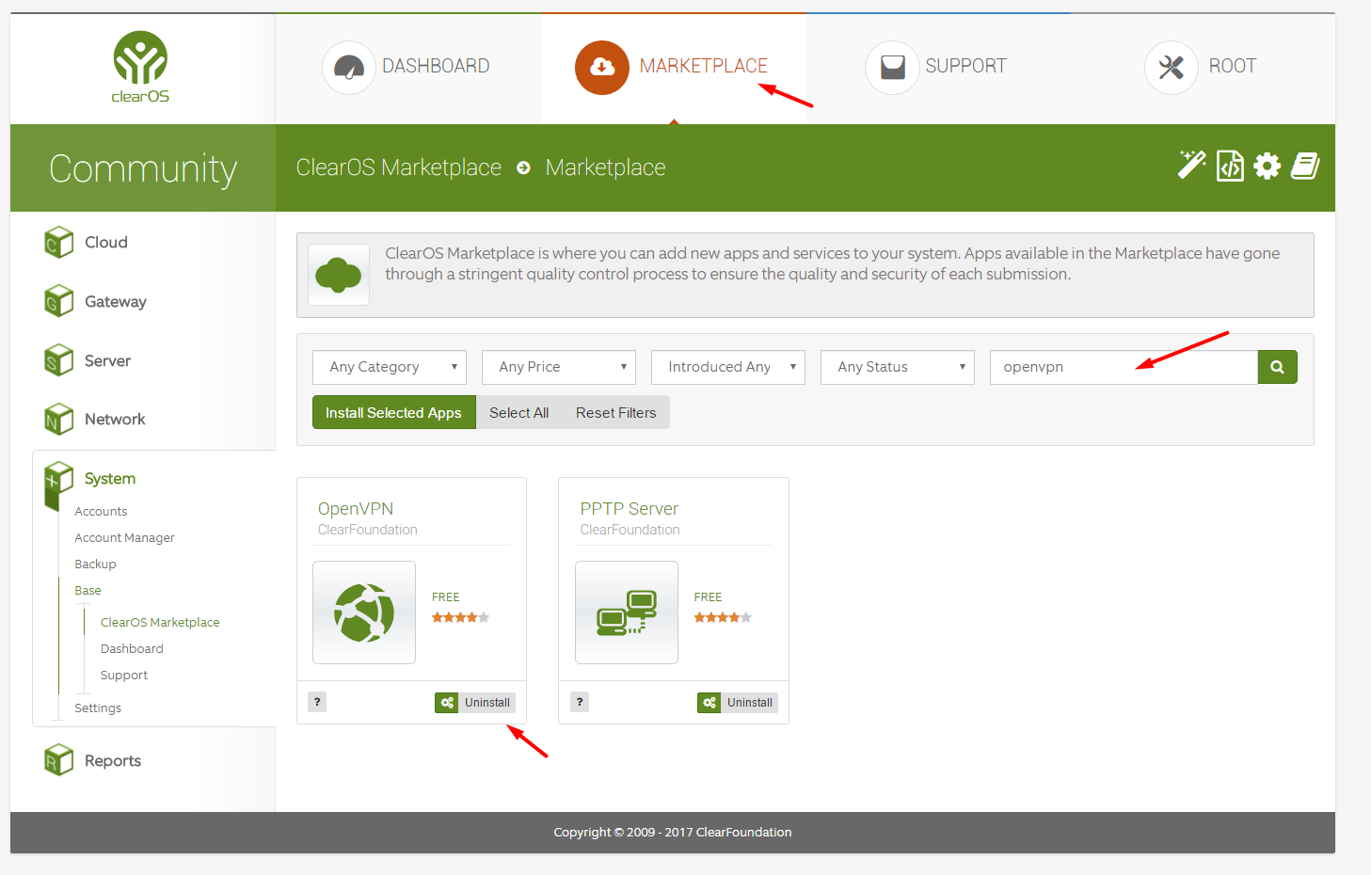The image size is (1371, 875).
Task: Click the Community edition heading
Action: [143, 169]
